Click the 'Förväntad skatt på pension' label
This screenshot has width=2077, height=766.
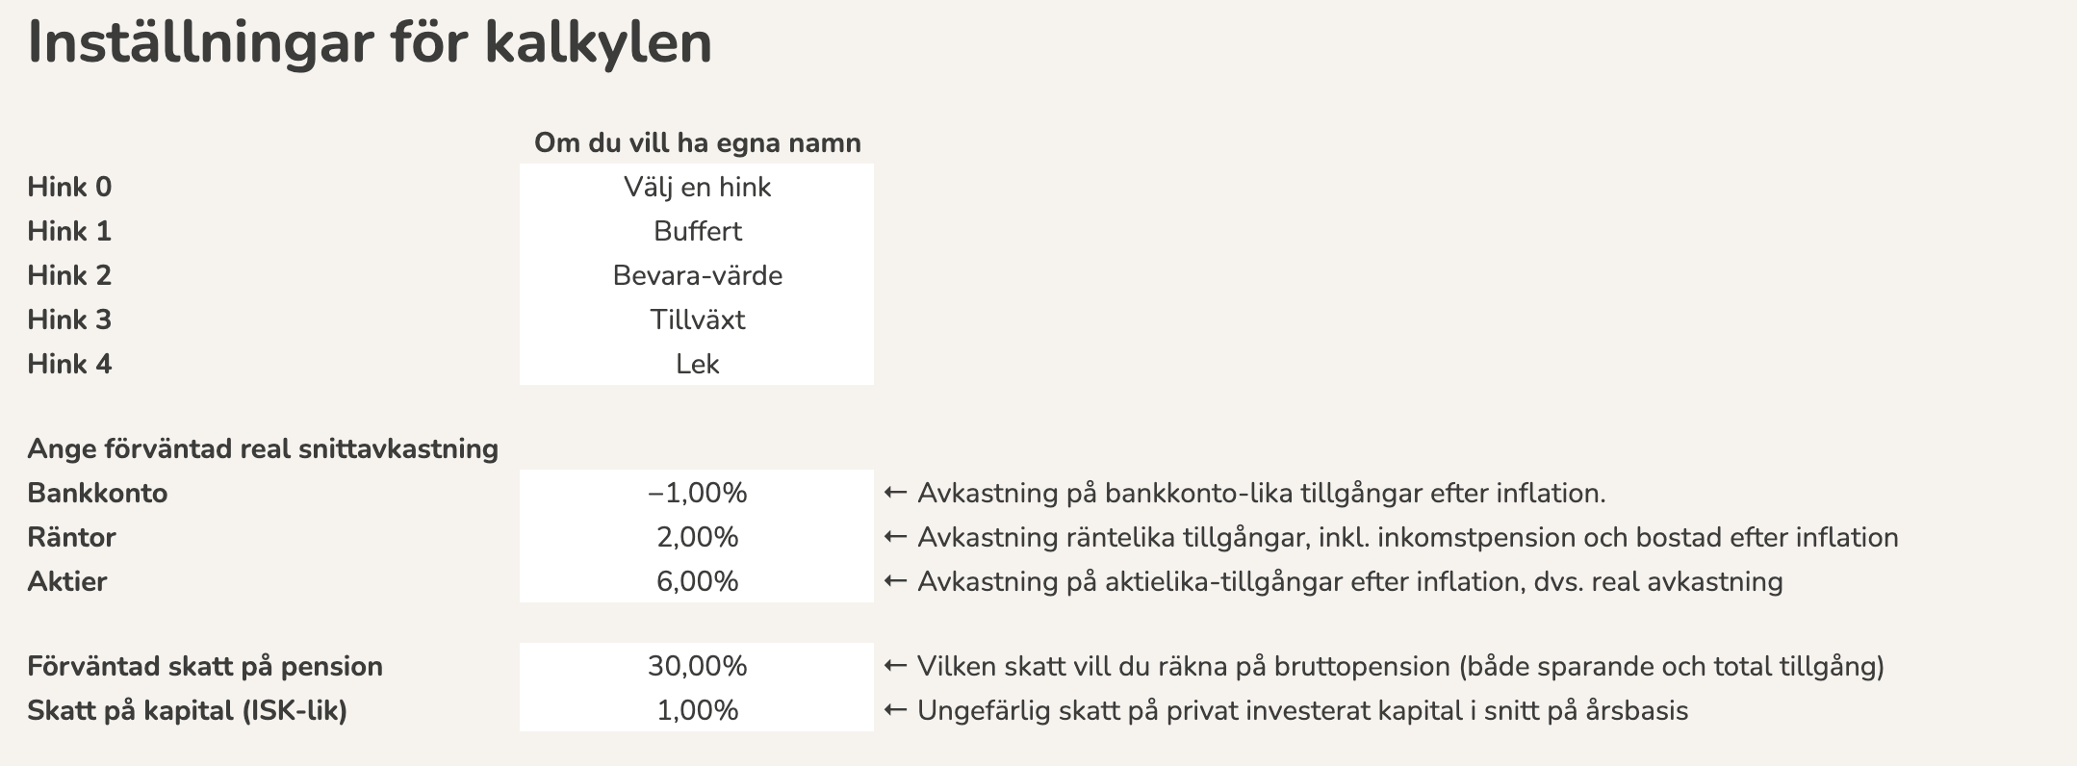coord(205,666)
